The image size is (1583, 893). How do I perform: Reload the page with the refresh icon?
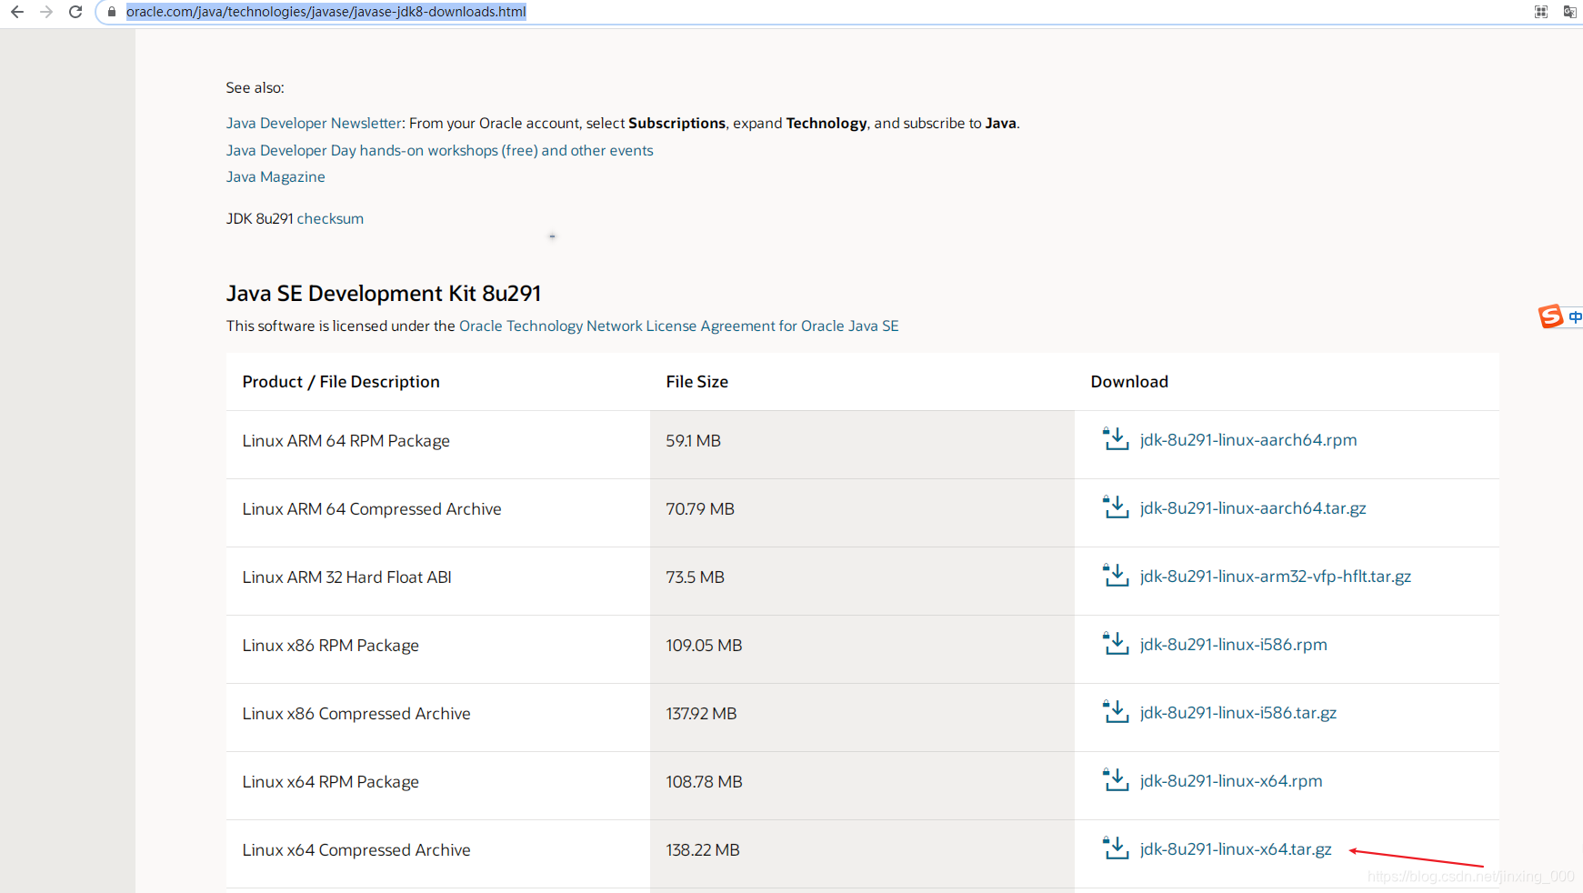75,12
